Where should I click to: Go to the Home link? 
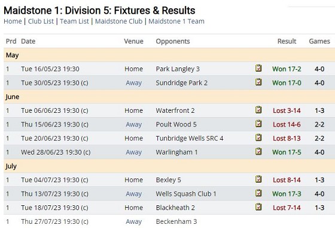click(13, 21)
